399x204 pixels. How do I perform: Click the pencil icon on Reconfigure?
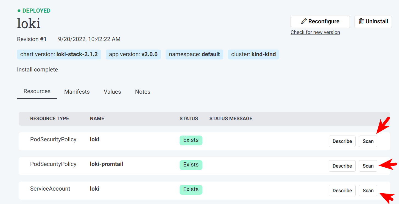coord(304,22)
